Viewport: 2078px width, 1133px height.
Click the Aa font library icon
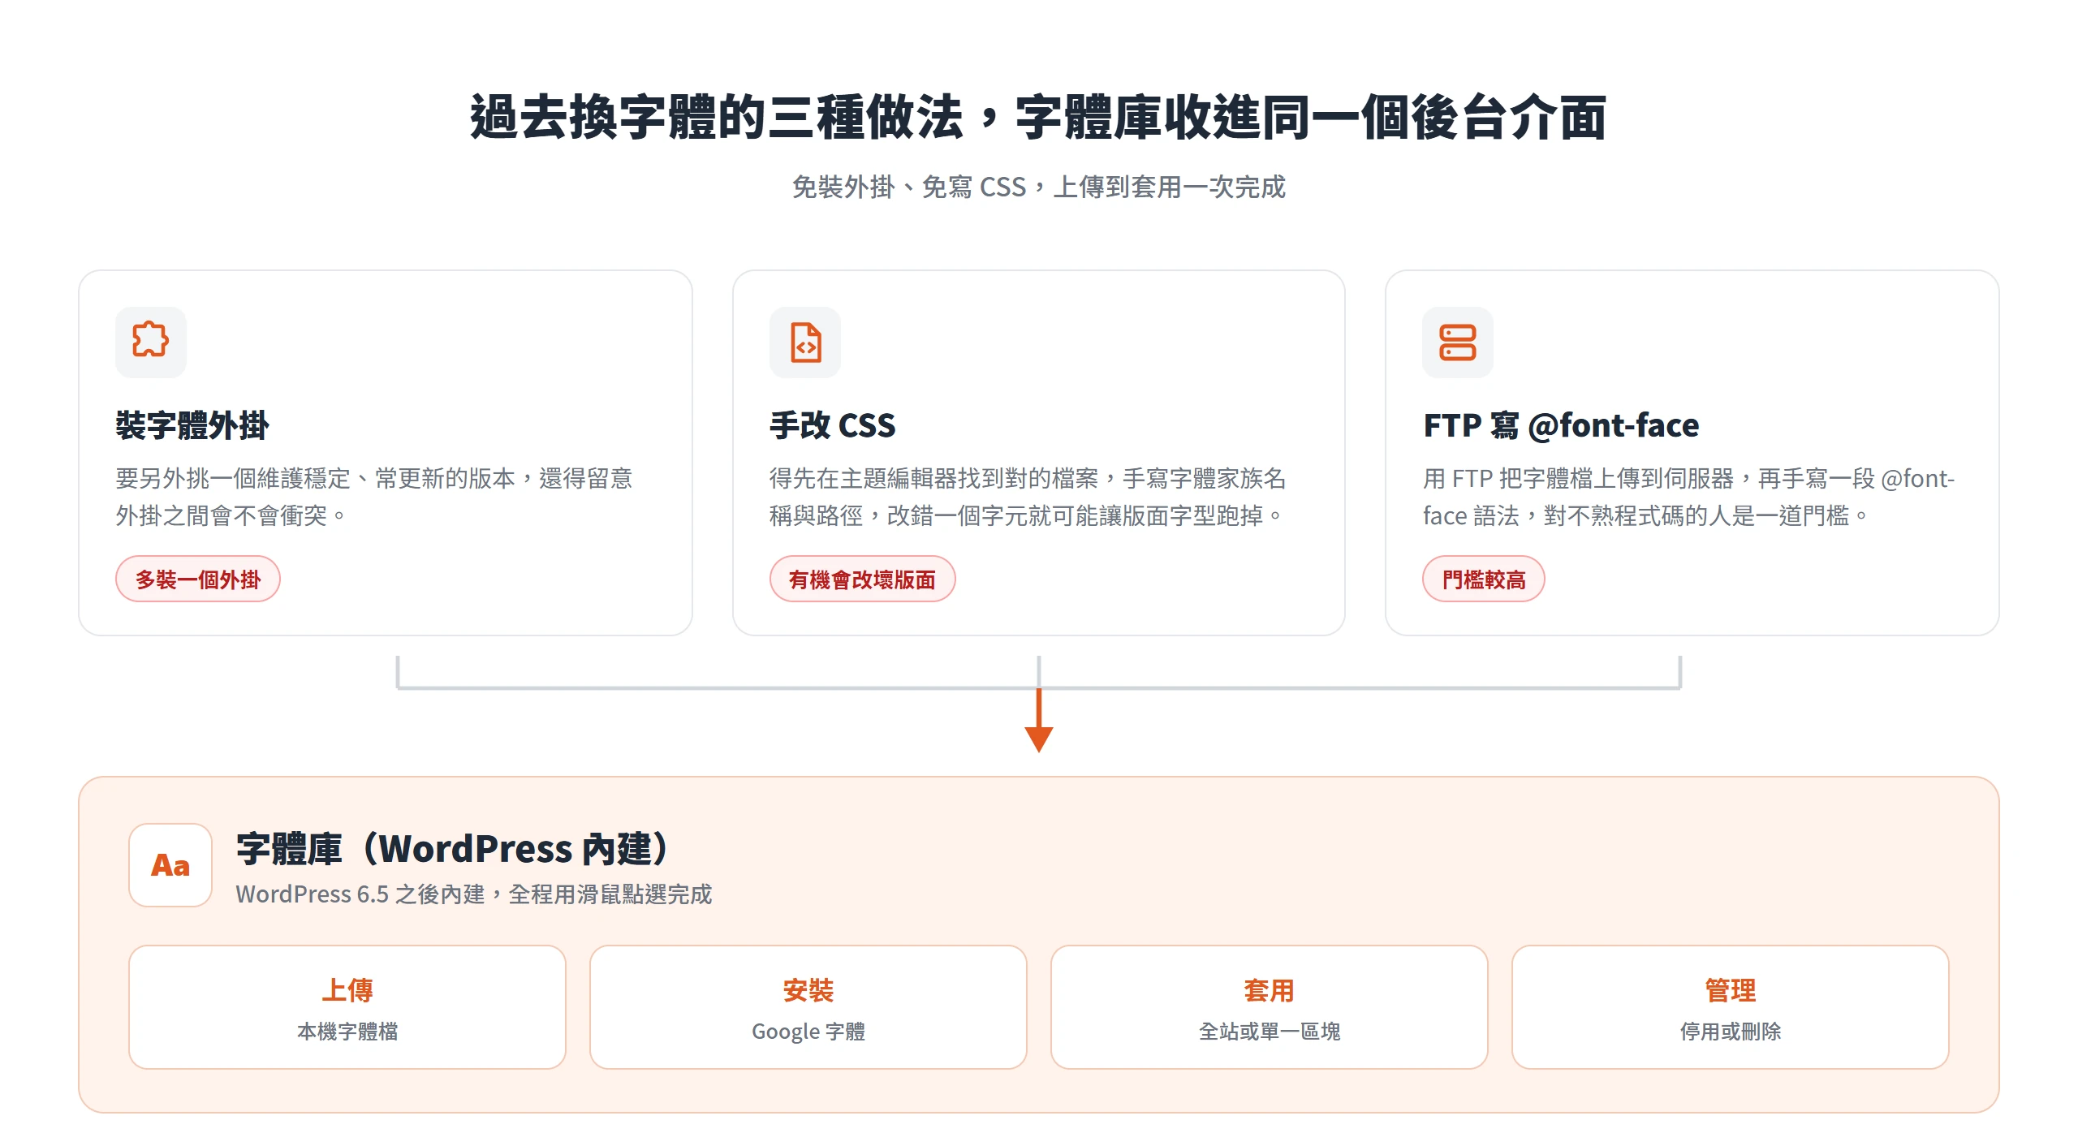coord(170,865)
